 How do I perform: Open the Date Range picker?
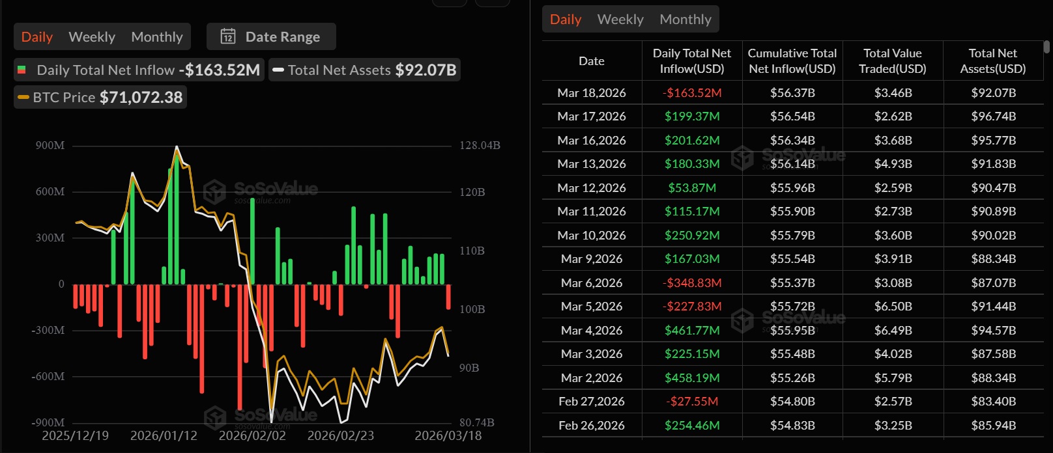click(x=271, y=36)
